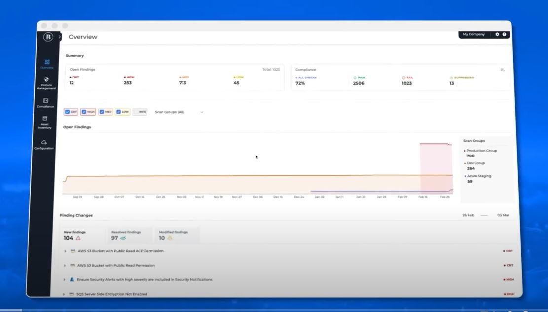Open the Configuration cloud icon
The height and width of the screenshot is (312, 548).
(x=44, y=142)
